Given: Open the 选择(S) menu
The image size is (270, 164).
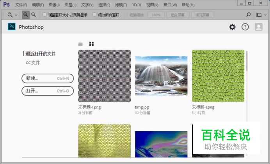Looking at the screenshot, I should tap(104, 5).
